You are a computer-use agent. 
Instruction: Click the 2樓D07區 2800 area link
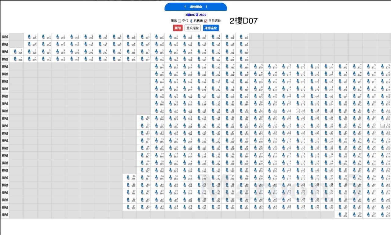196,15
